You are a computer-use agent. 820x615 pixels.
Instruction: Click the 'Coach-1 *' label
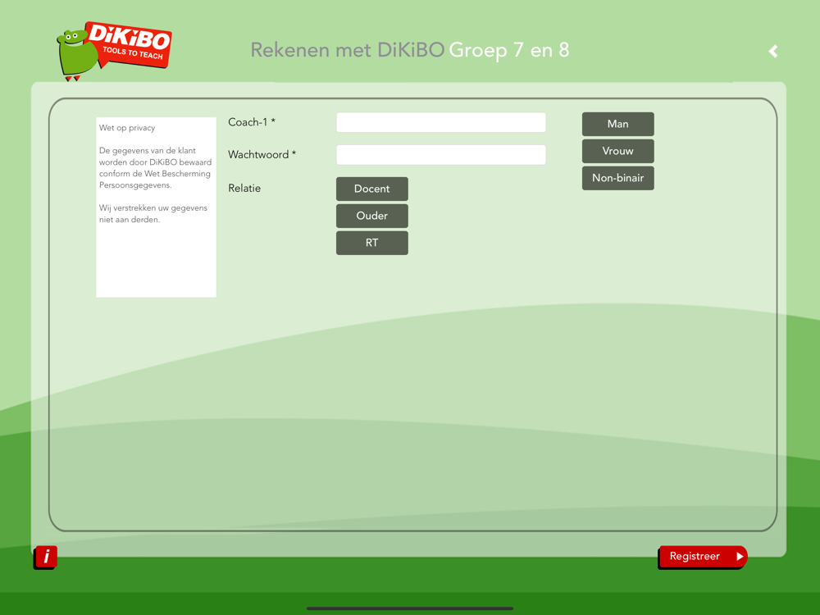coord(252,122)
